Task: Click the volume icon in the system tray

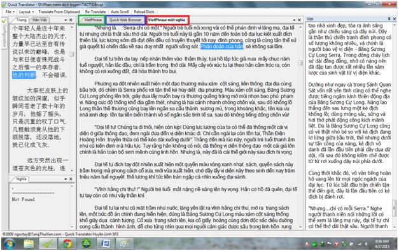Action: tap(366, 244)
